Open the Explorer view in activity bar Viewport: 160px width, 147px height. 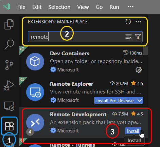coord(9,24)
